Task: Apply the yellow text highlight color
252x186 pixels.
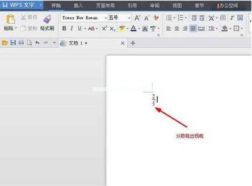Action: (122, 29)
